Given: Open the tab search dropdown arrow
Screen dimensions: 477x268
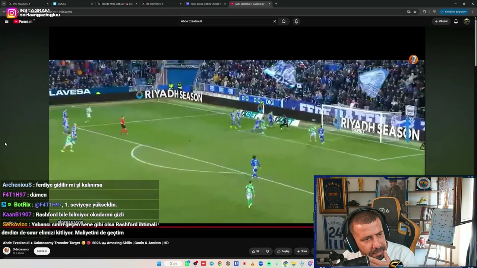Looking at the screenshot, I should click(4, 4).
